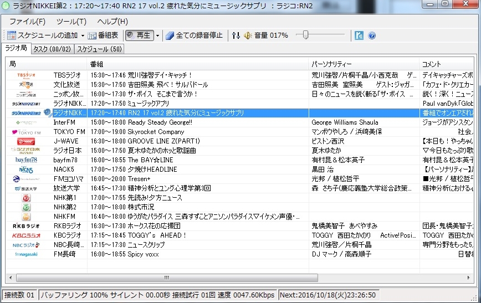Mute using the speaker volume icon
This screenshot has width=481, height=303.
coord(248,35)
